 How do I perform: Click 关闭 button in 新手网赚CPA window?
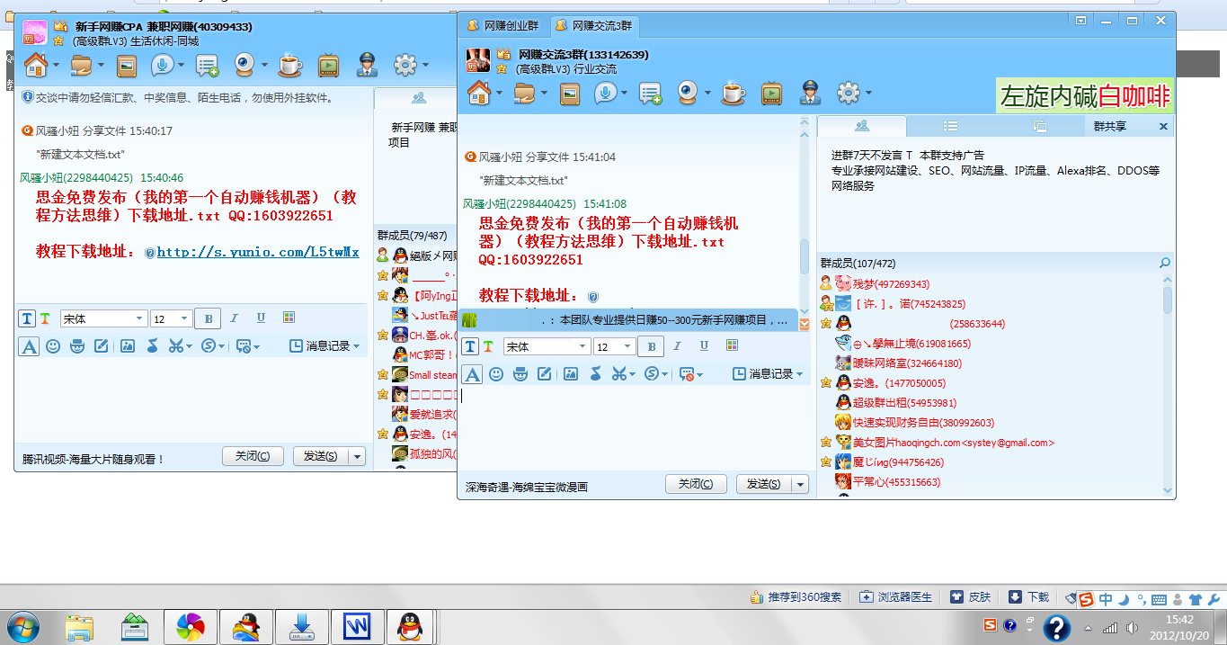(253, 456)
